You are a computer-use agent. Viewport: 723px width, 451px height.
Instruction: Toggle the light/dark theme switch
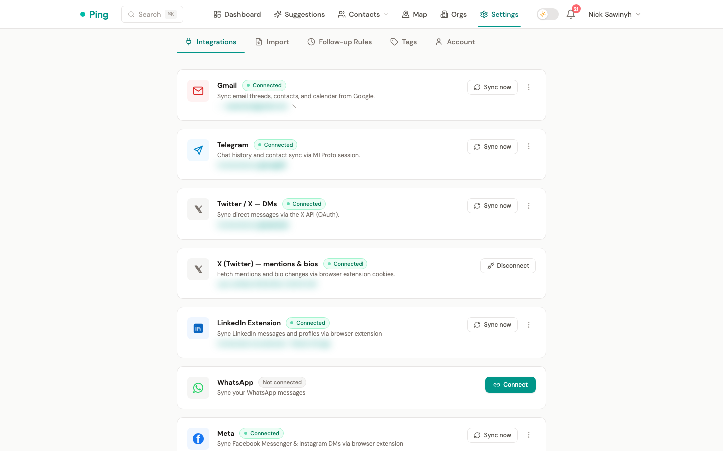pos(547,14)
